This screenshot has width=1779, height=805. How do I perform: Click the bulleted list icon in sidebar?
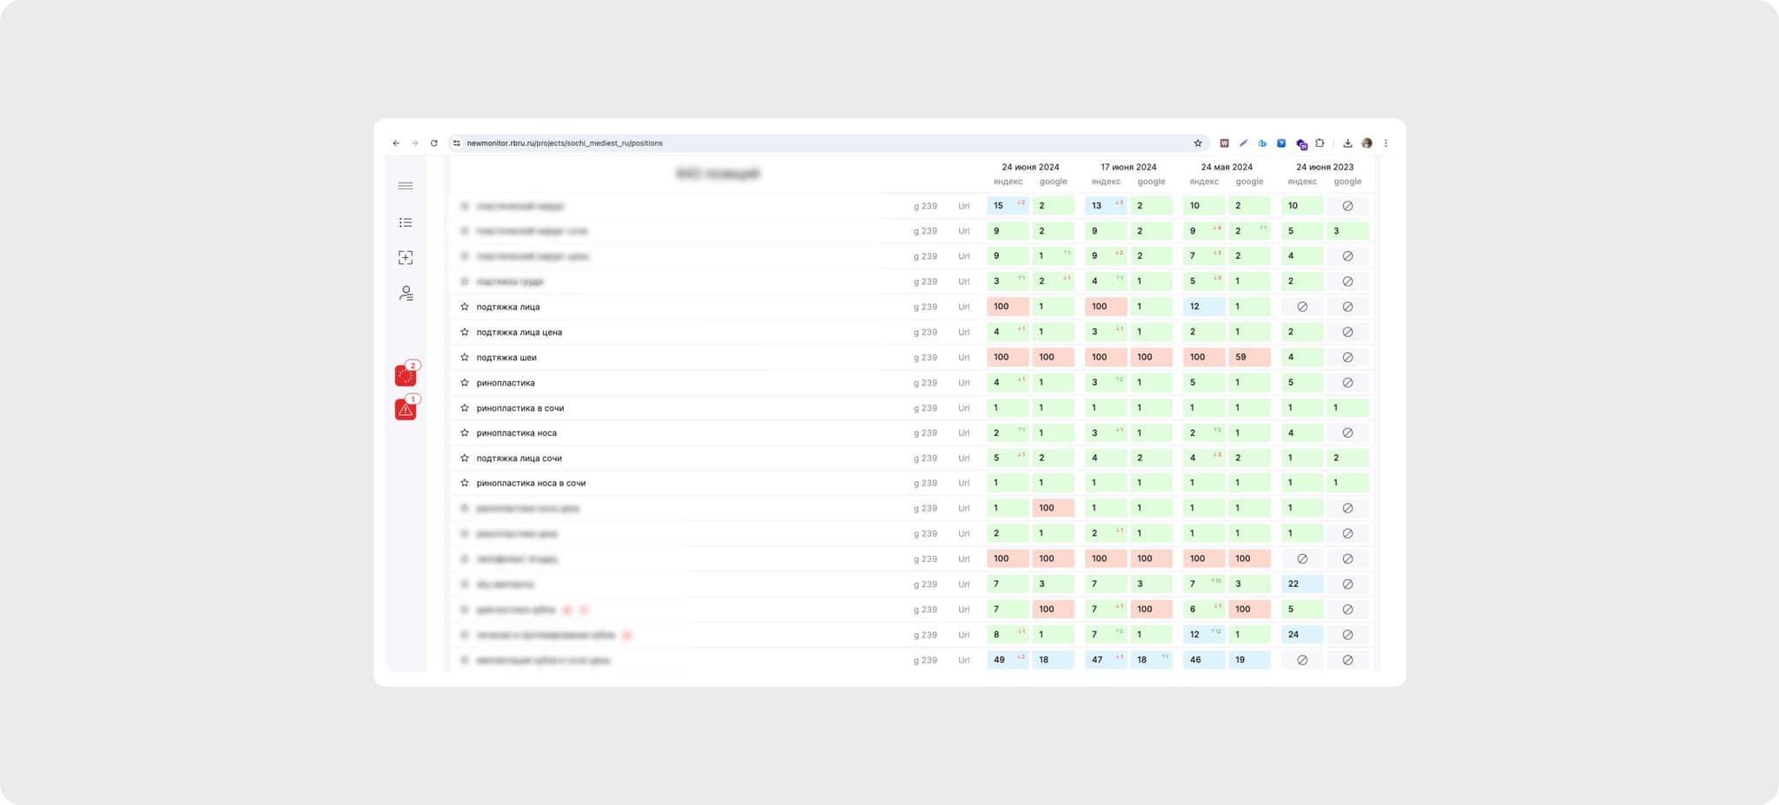click(405, 223)
